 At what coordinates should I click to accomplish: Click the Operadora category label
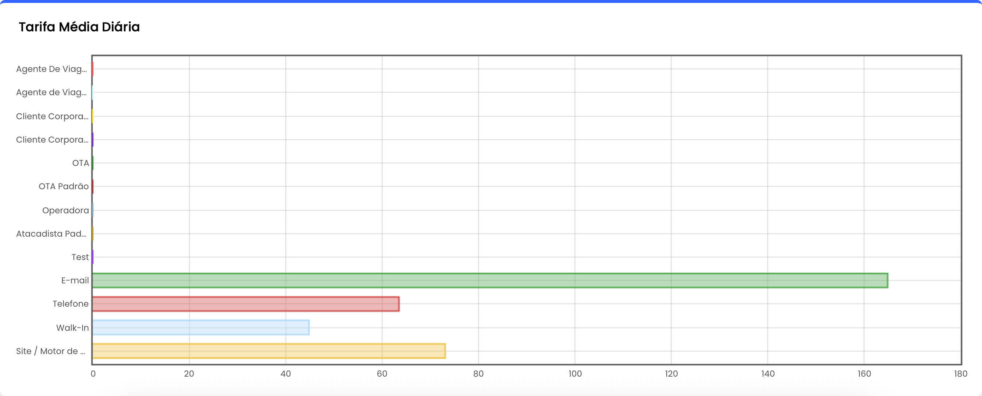click(x=65, y=210)
